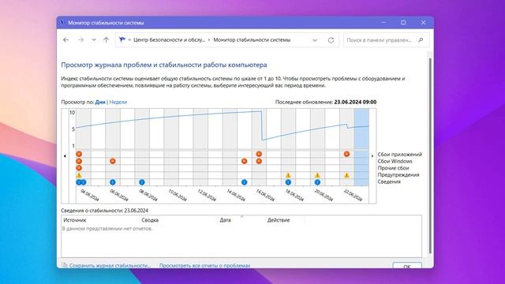Select Windows failure icon on 06.06.2024

112,161
